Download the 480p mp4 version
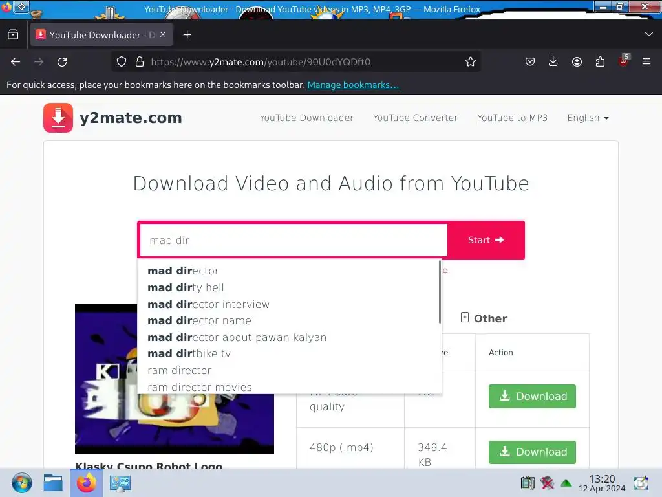The width and height of the screenshot is (662, 497). [532, 452]
